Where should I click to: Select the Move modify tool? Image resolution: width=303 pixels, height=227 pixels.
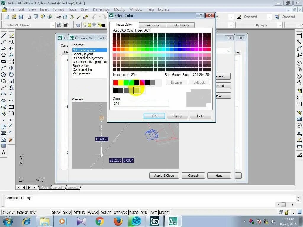click(11, 68)
